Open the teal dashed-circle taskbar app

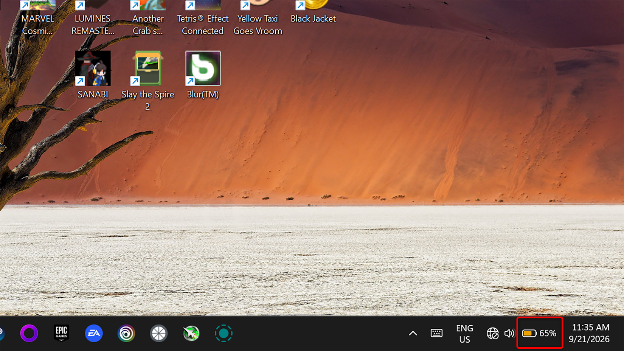tap(224, 333)
